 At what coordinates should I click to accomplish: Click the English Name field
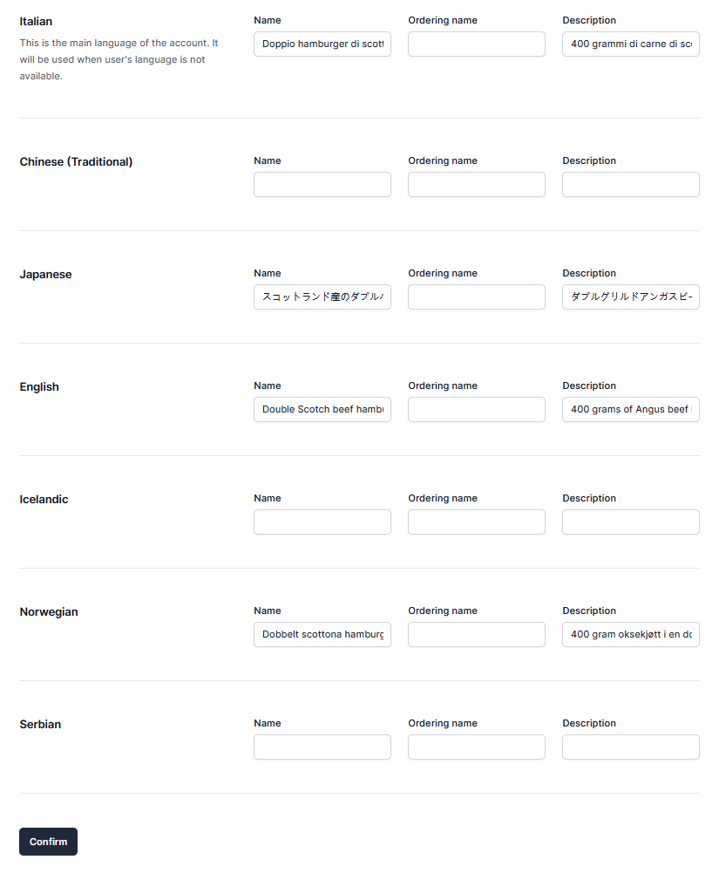pos(322,409)
